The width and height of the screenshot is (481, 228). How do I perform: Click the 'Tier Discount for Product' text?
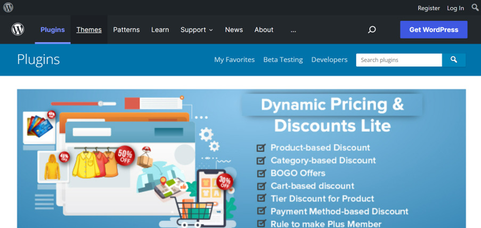[x=322, y=199]
